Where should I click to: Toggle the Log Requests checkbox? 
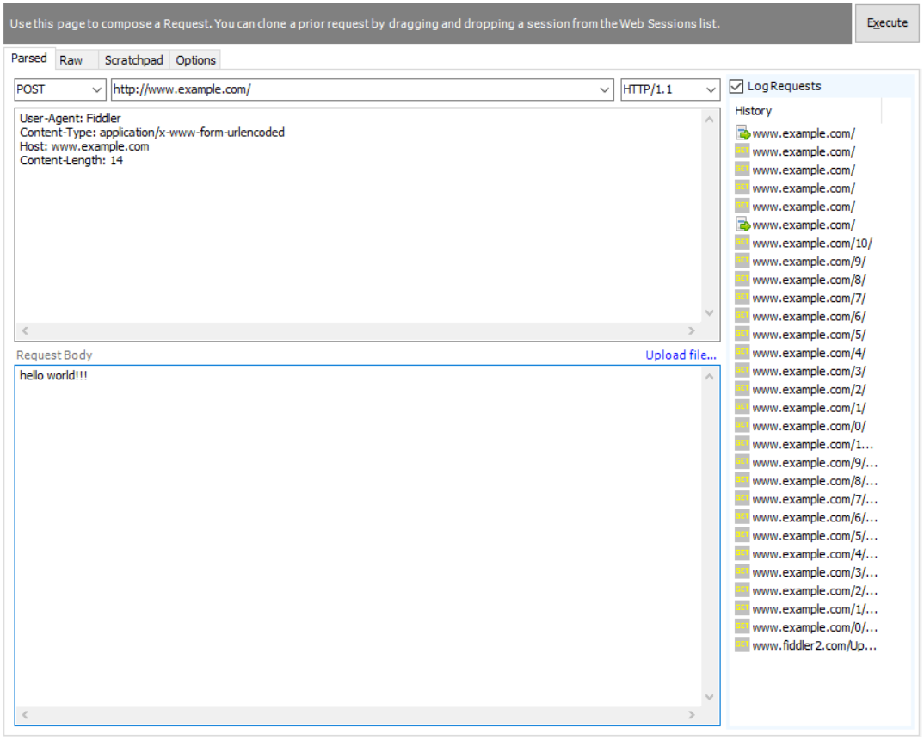click(x=736, y=86)
